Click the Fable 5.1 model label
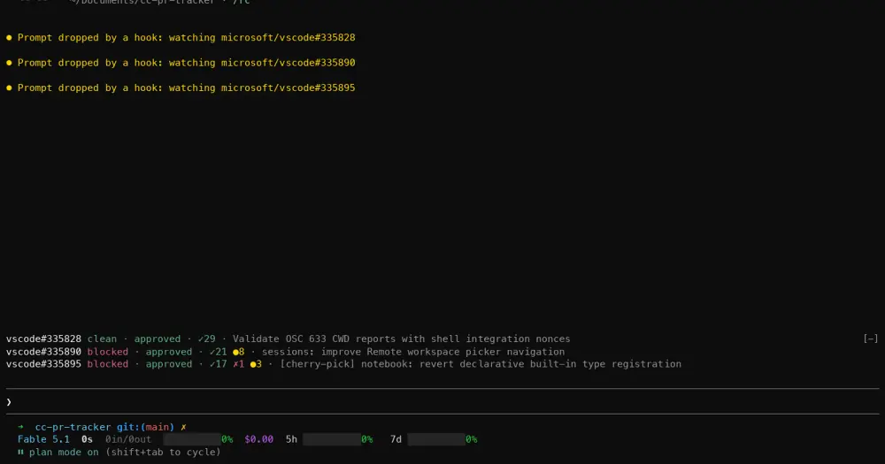Screen dimensions: 885x464 pyautogui.click(x=43, y=439)
